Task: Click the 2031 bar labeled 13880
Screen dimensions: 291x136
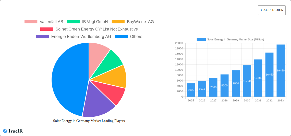Action: pos(258,78)
